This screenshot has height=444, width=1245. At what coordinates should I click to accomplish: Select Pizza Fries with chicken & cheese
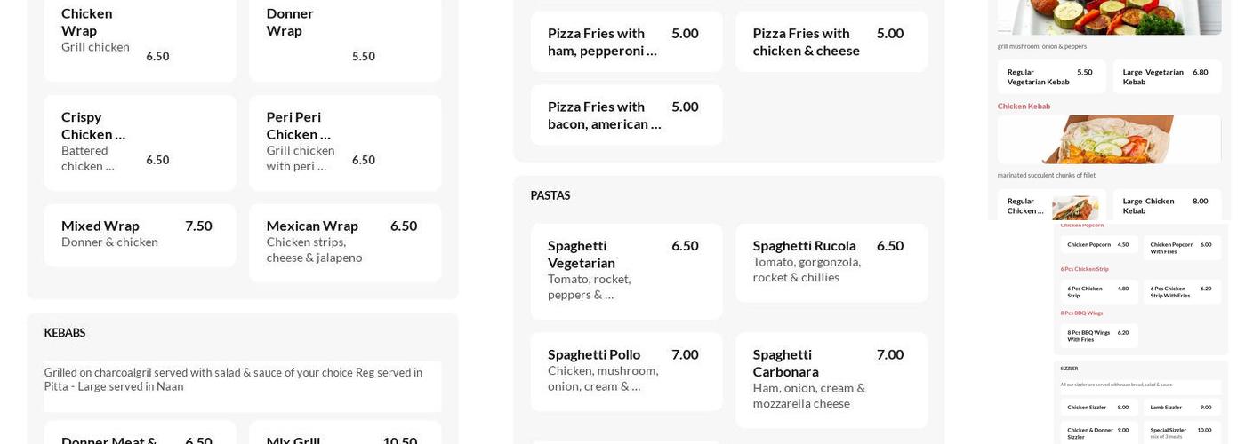tap(831, 42)
